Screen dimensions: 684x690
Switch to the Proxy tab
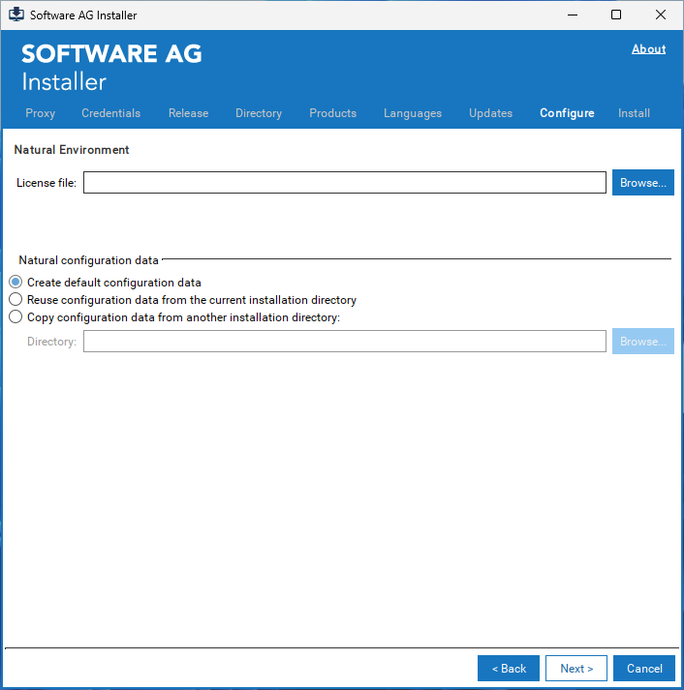coord(41,113)
